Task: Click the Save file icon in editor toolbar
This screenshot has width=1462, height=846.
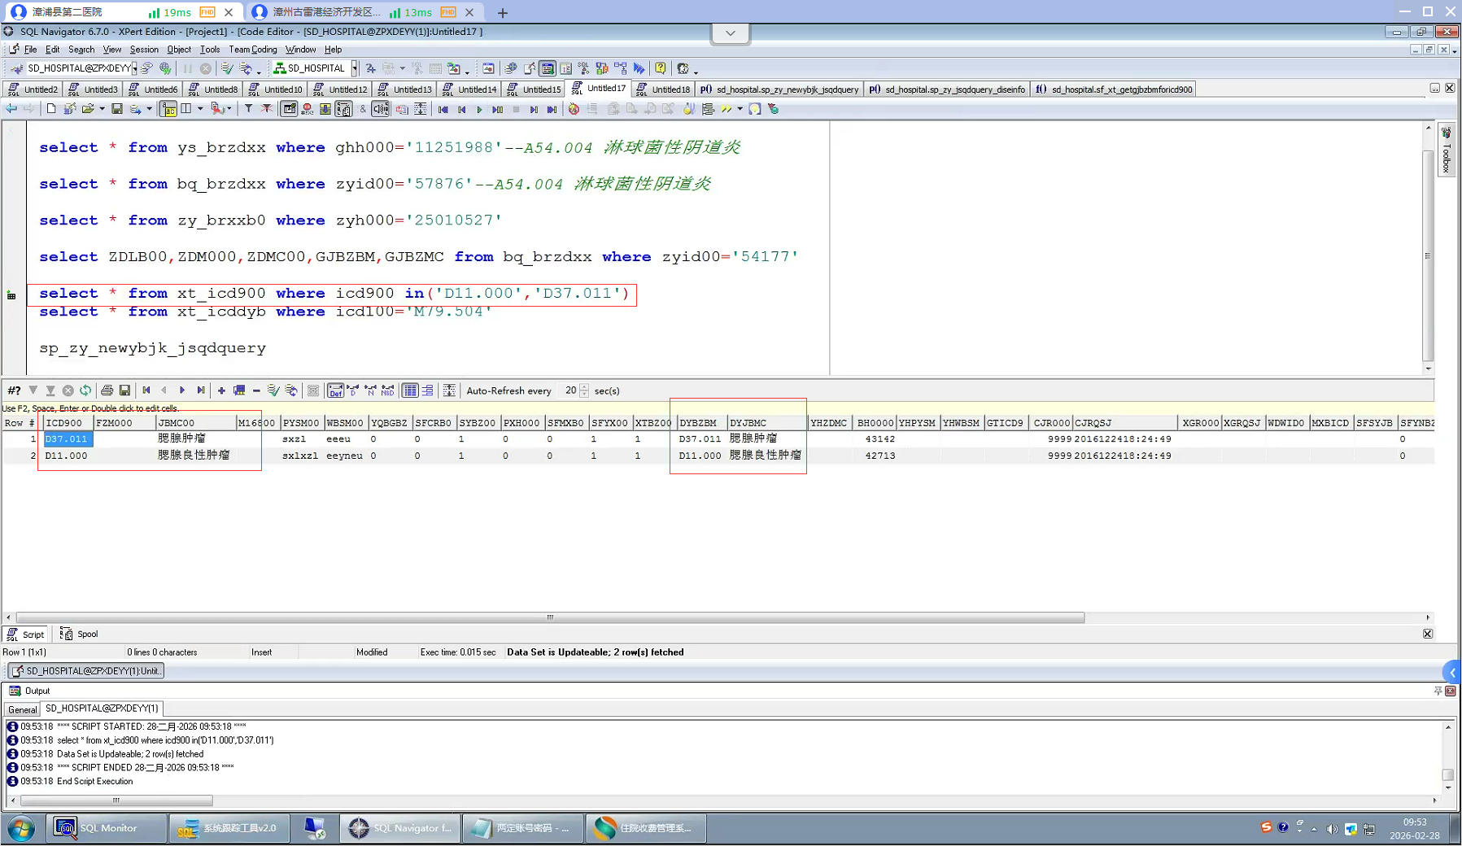Action: coord(117,109)
